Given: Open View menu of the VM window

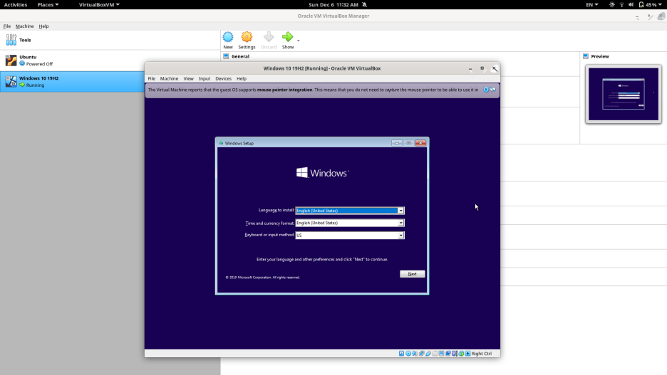Looking at the screenshot, I should [x=188, y=78].
